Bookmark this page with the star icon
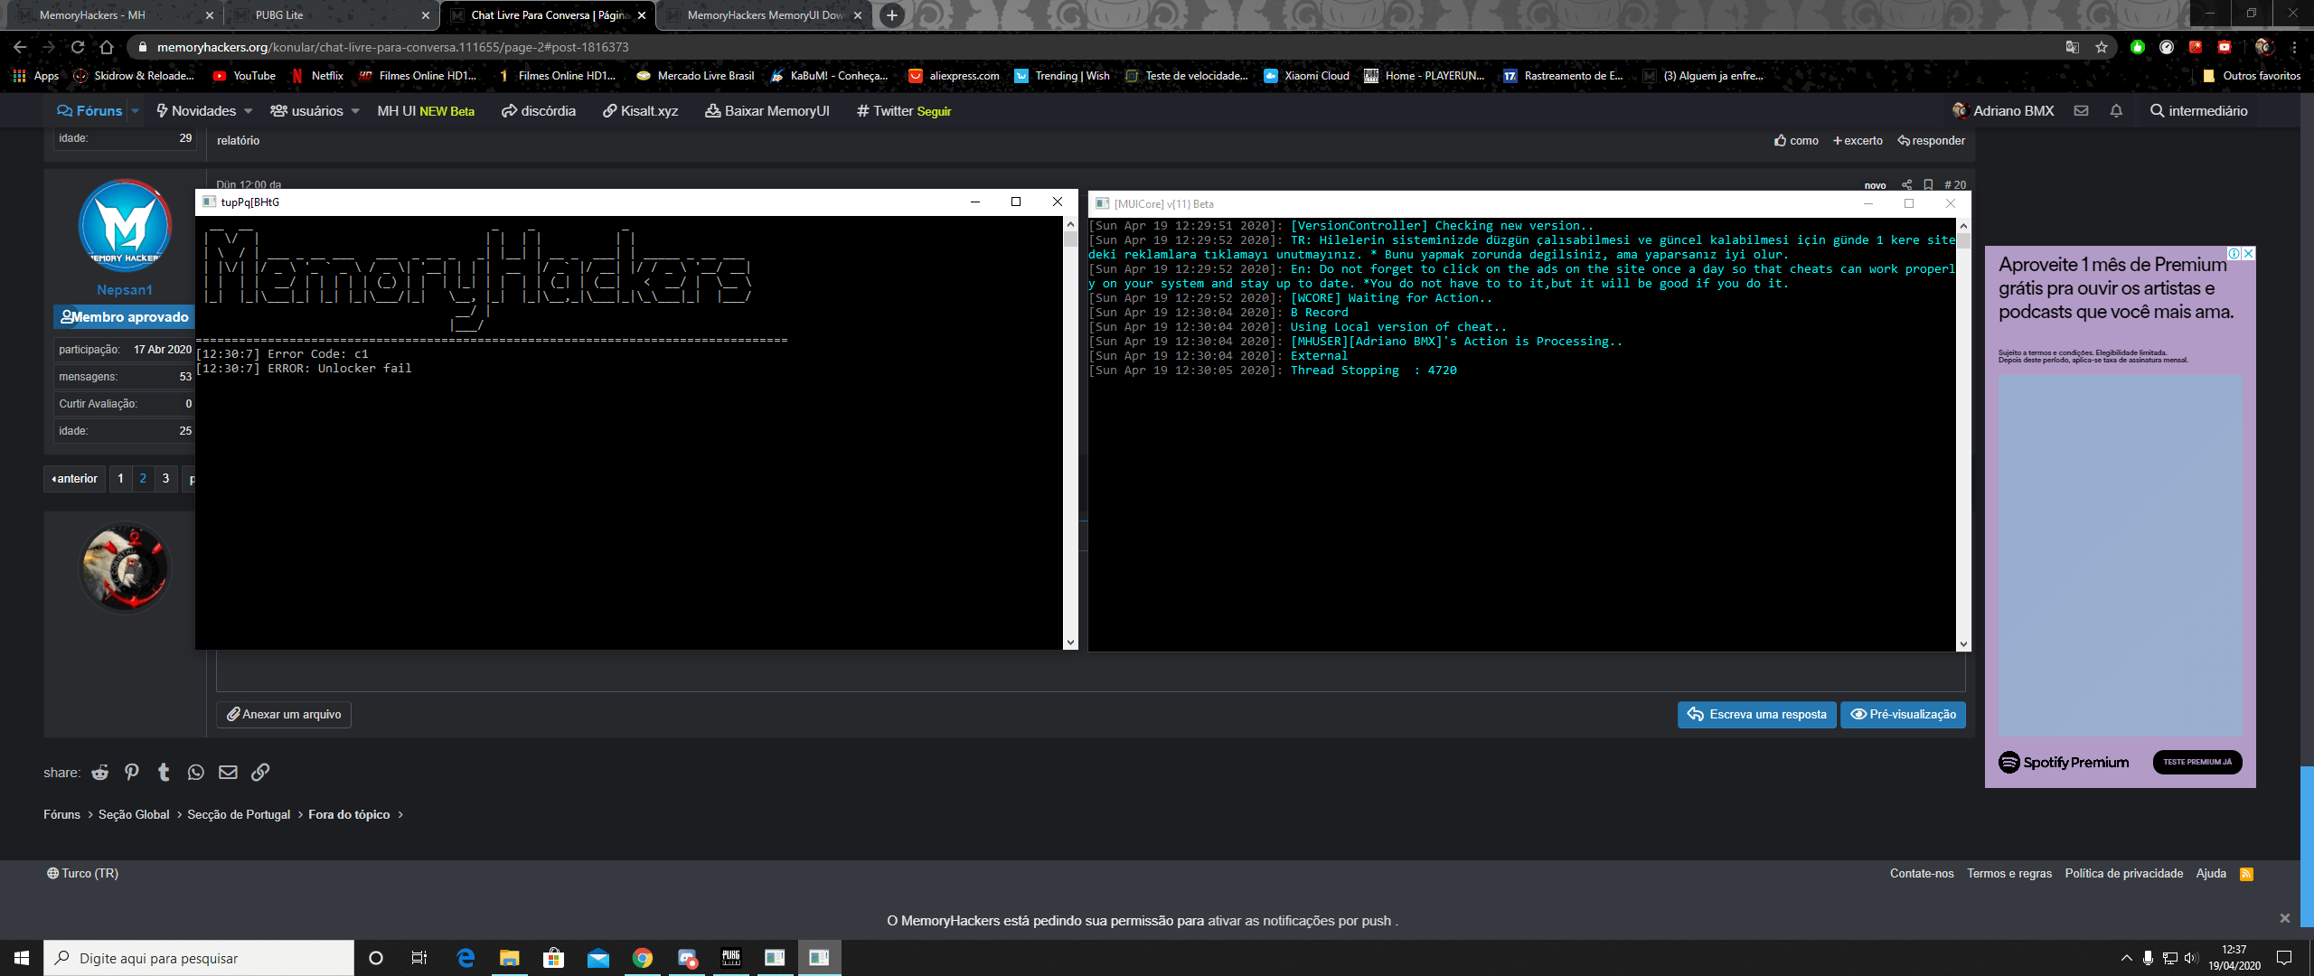 click(x=2102, y=47)
